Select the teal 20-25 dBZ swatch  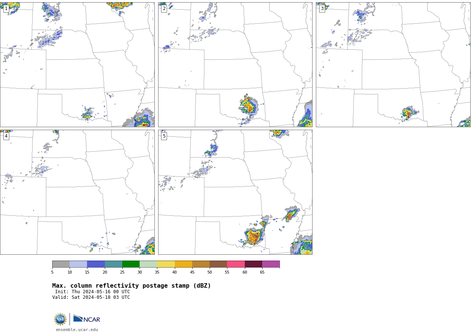(113, 264)
